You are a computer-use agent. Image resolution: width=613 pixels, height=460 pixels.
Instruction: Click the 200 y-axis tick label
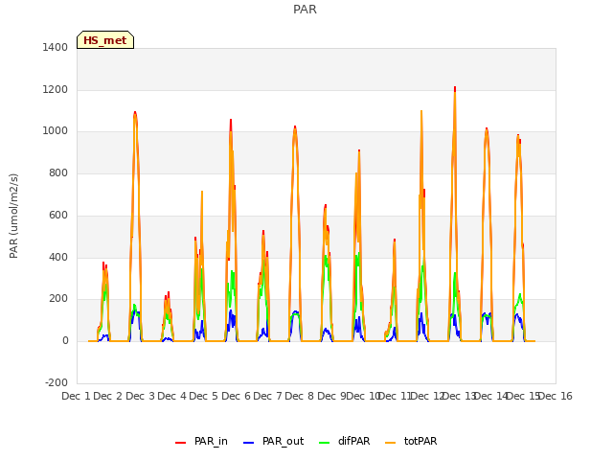tap(58, 298)
